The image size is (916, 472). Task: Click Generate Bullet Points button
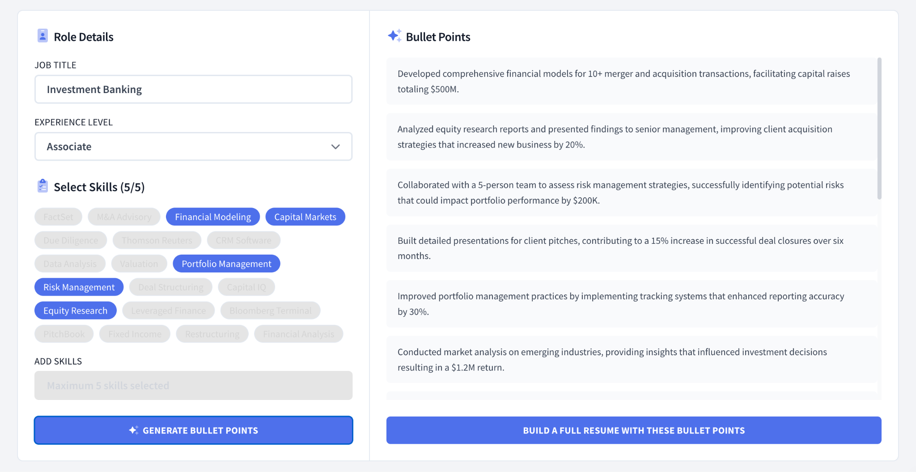pos(193,430)
